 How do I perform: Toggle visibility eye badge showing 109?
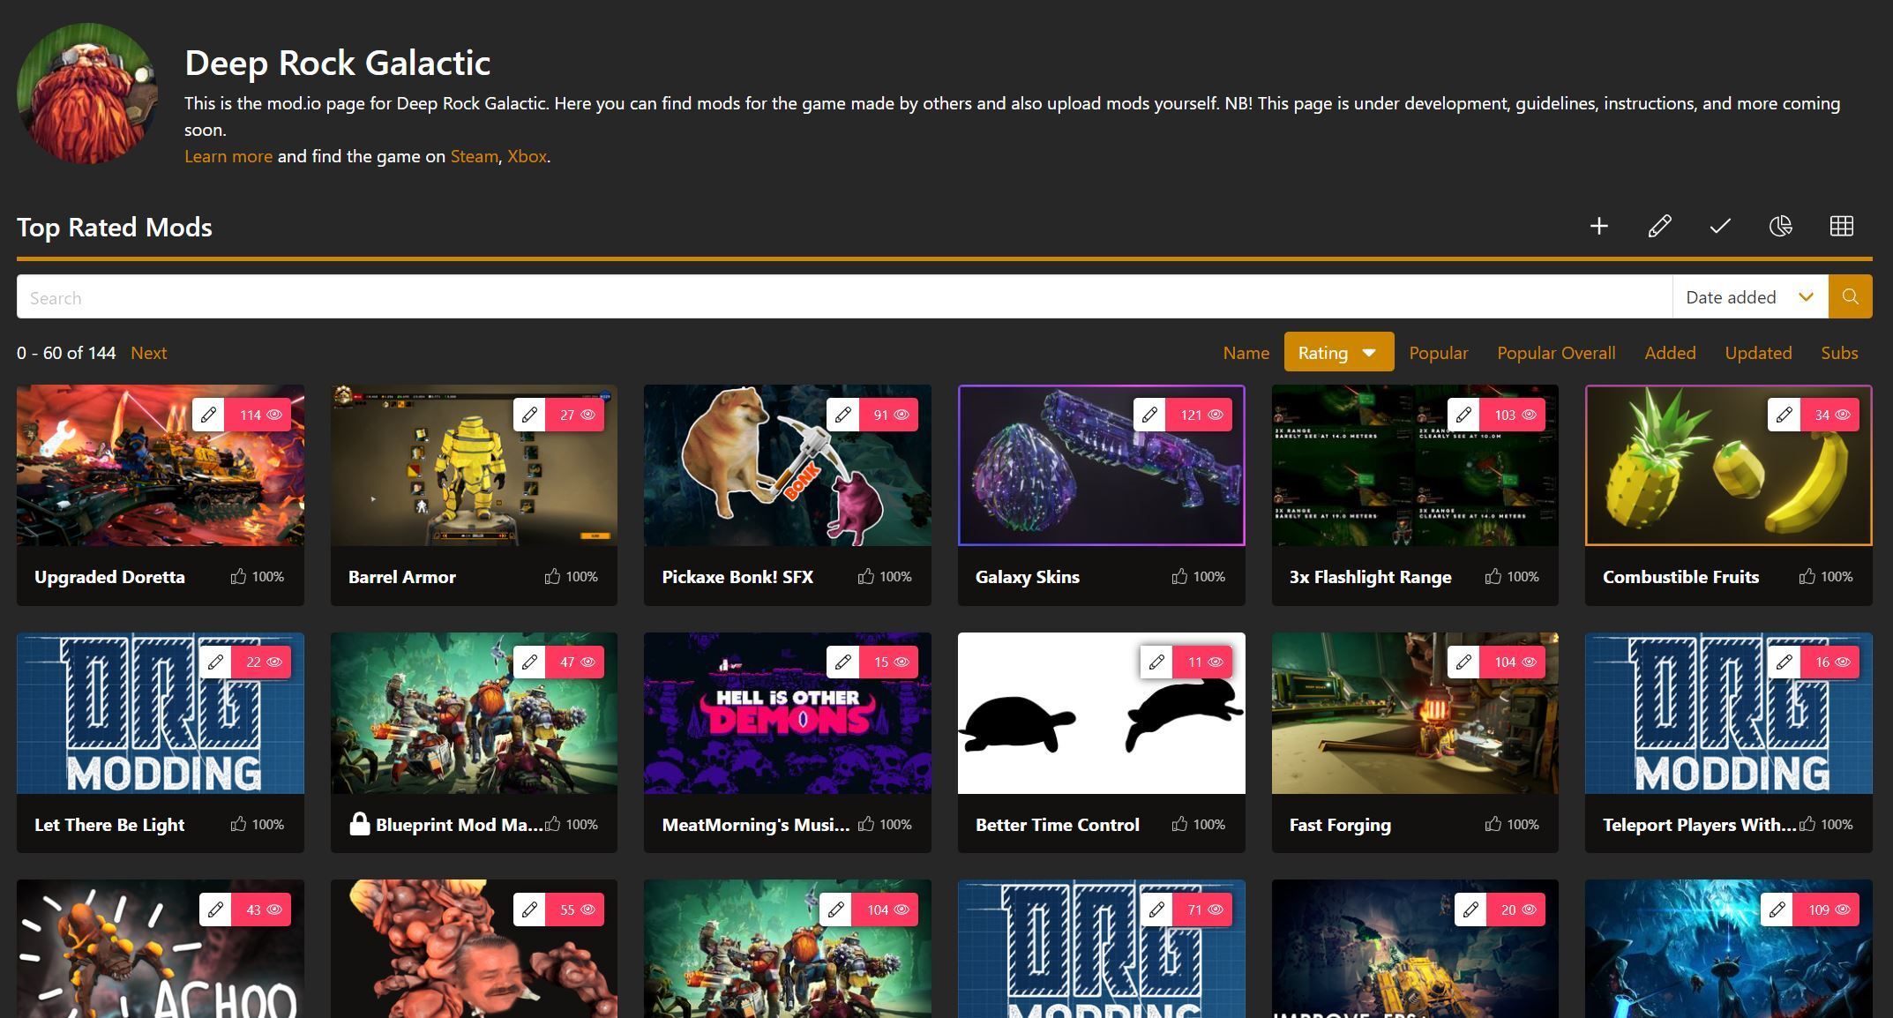1826,909
